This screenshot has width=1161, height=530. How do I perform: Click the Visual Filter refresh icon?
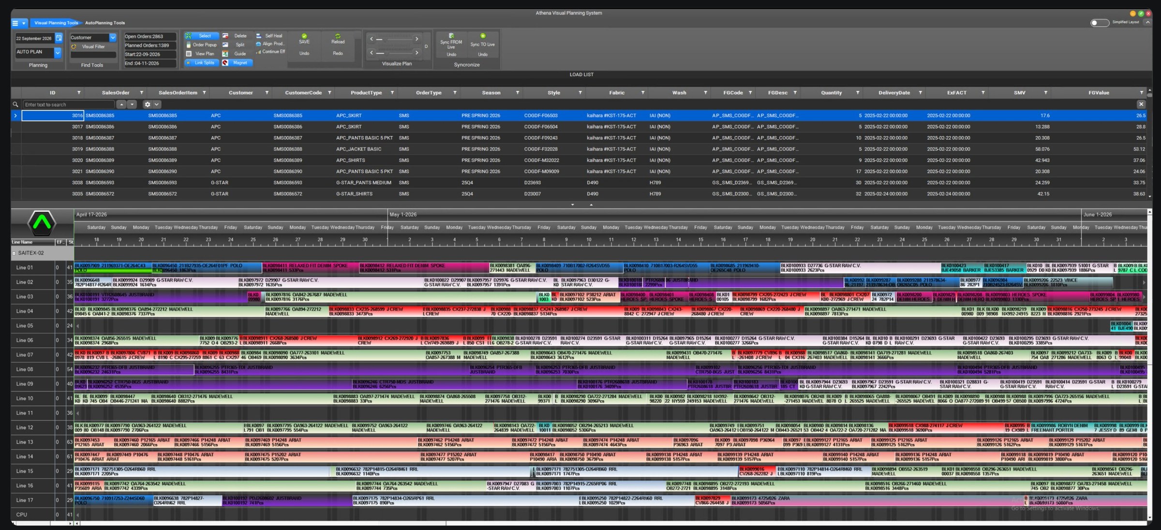74,47
